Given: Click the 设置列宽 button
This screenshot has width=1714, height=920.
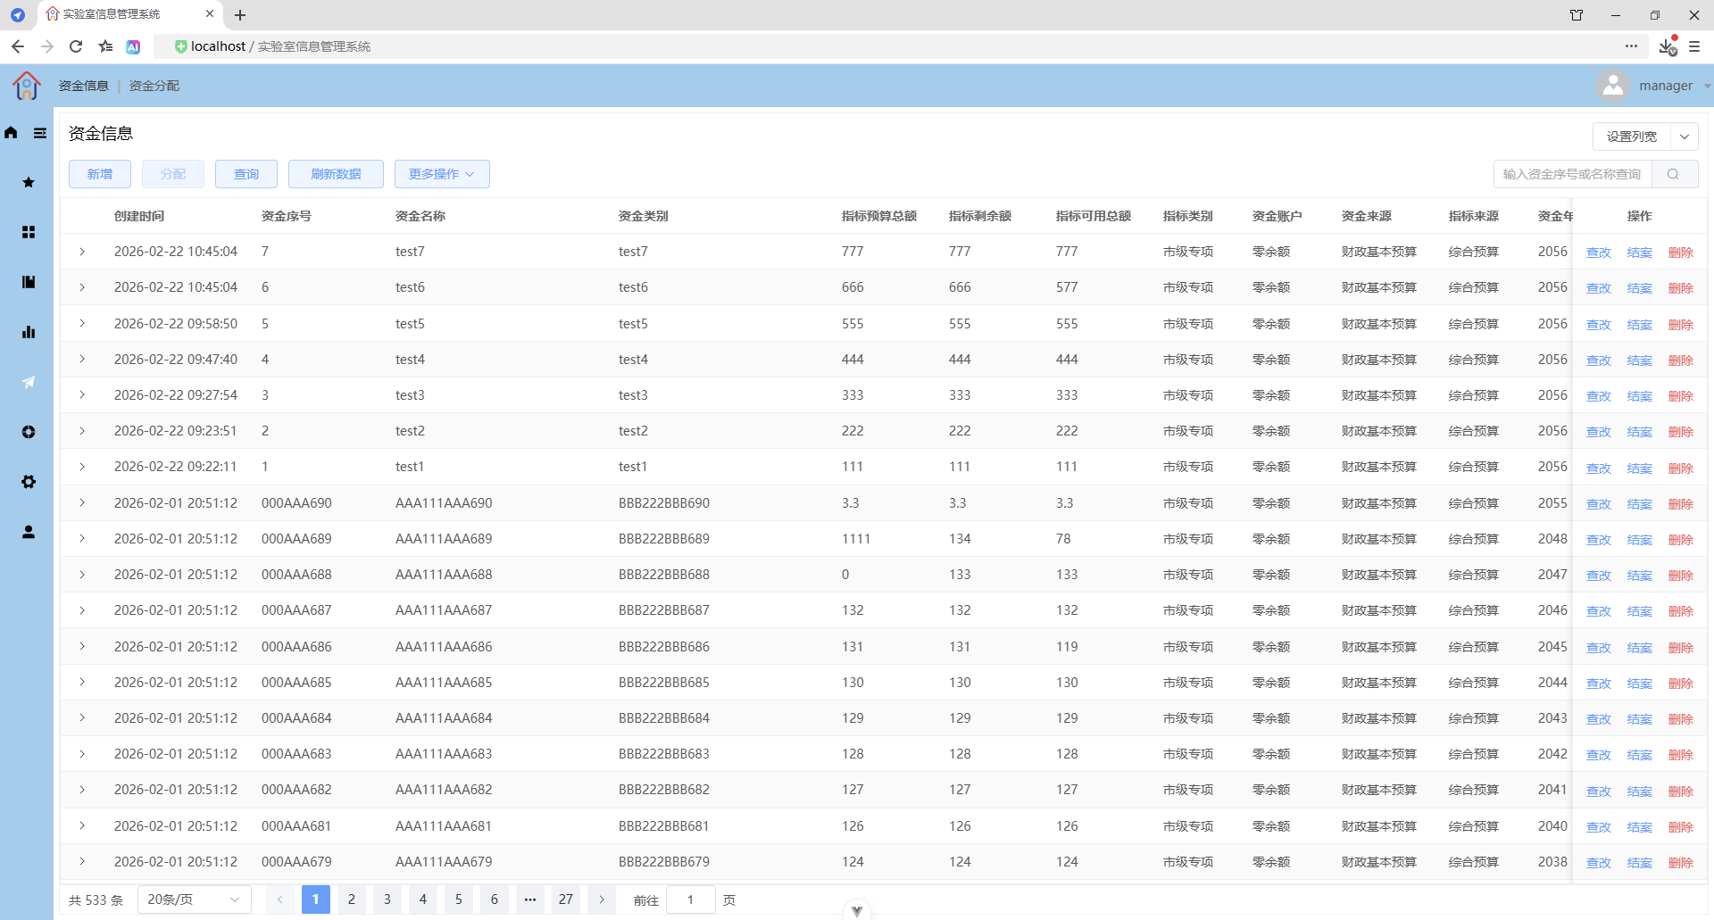Looking at the screenshot, I should point(1632,137).
